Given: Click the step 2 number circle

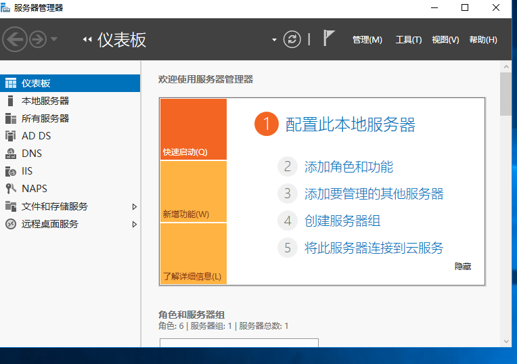Looking at the screenshot, I should [288, 166].
